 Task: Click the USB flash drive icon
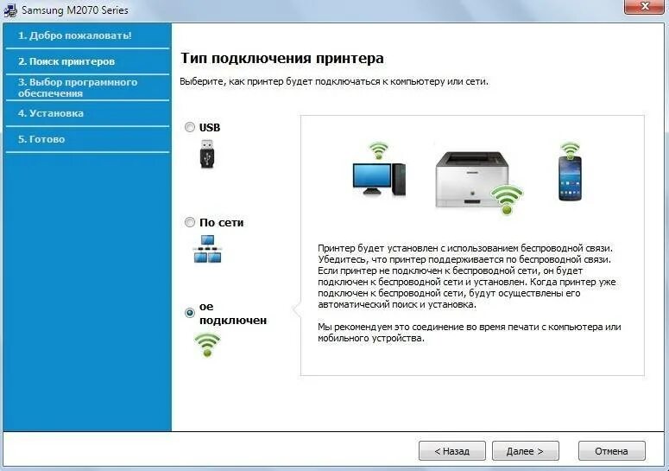(x=207, y=154)
